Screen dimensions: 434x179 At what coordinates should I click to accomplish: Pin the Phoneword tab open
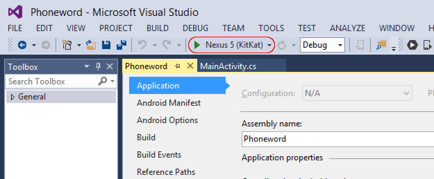pos(177,66)
